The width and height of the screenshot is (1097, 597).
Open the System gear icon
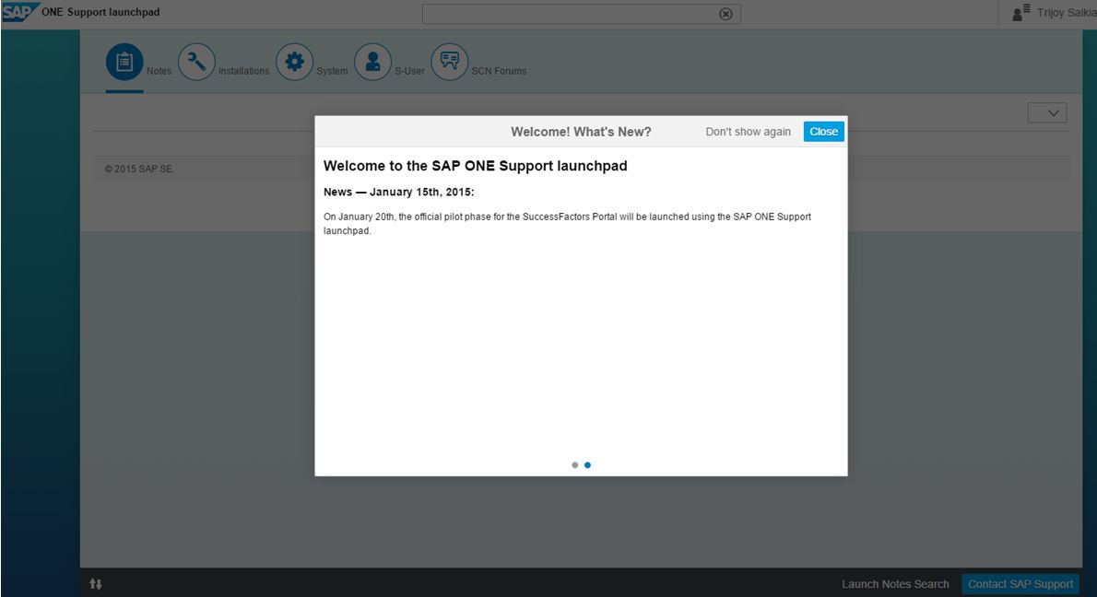(294, 63)
